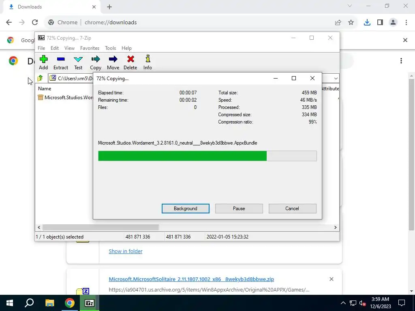Open Chrome three-dot main menu

tap(406, 23)
